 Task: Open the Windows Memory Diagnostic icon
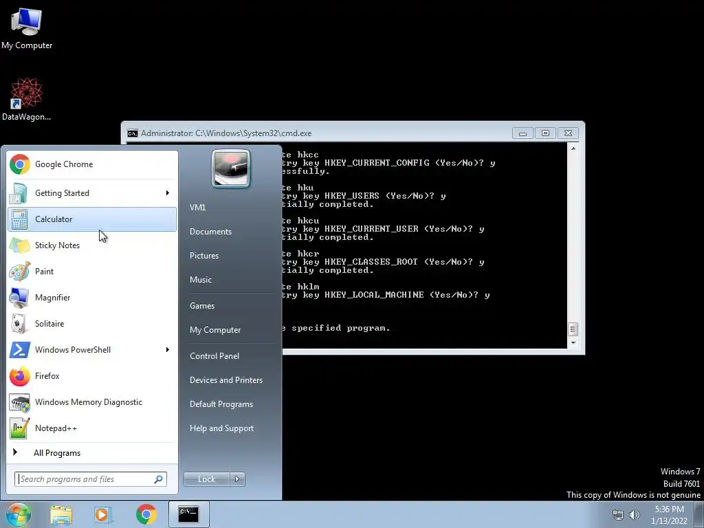[x=19, y=402]
